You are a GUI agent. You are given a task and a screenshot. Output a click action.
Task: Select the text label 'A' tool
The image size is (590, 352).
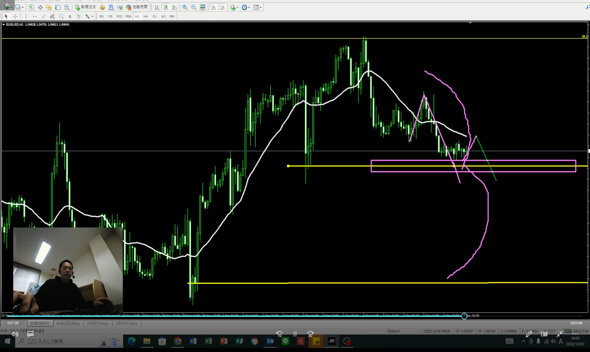tap(70, 16)
